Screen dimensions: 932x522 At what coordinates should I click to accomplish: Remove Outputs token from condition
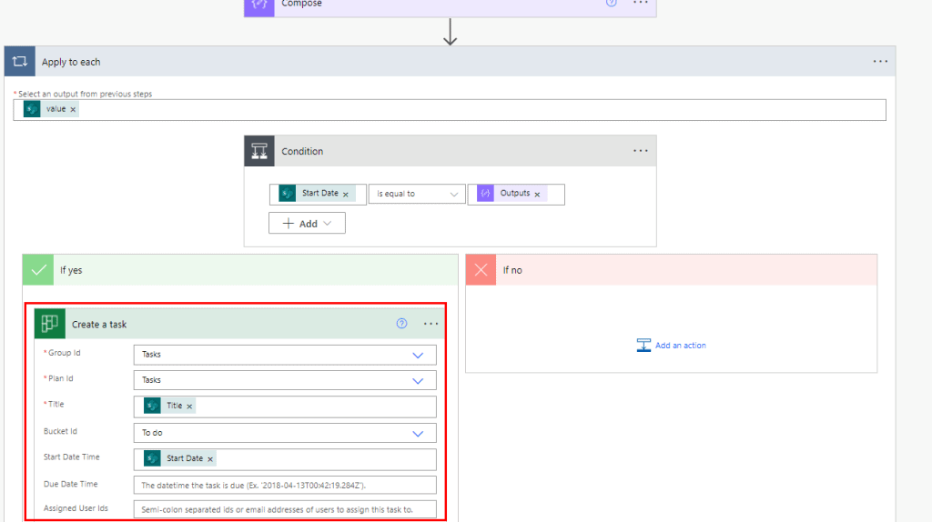click(537, 195)
